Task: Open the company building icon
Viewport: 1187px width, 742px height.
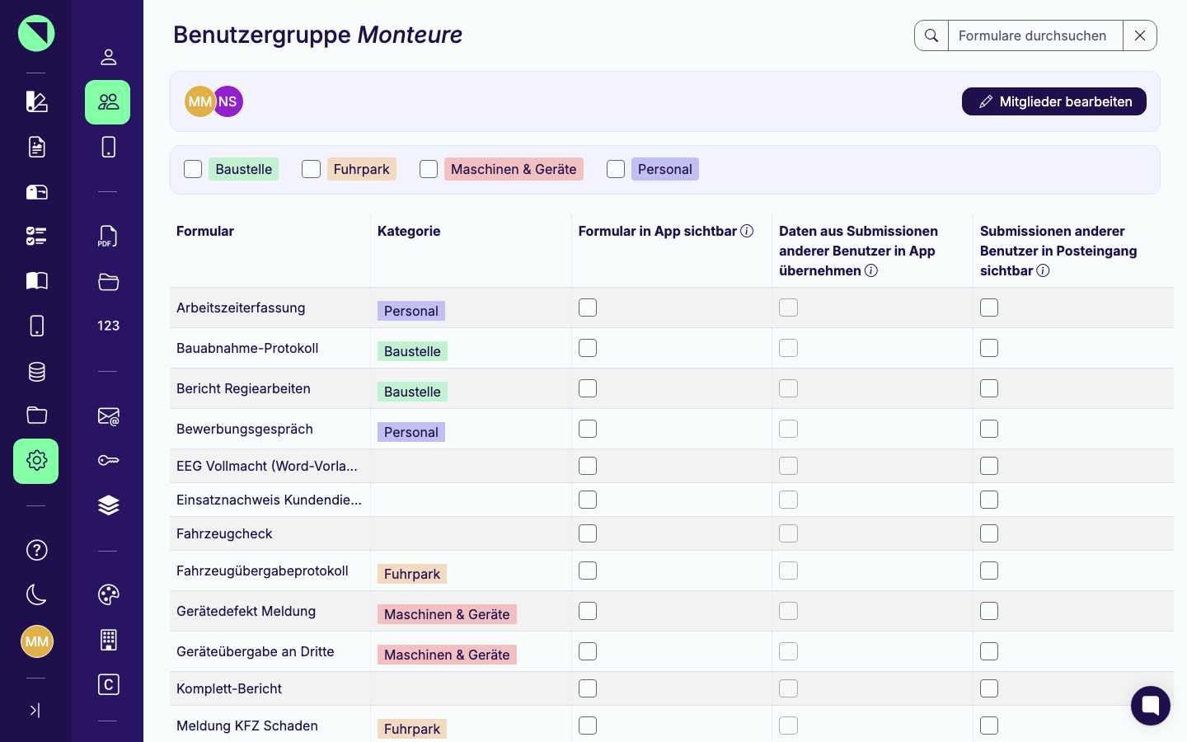Action: (x=108, y=640)
